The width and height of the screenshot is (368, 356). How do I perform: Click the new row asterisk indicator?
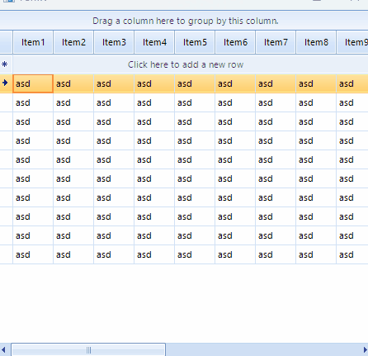point(4,64)
